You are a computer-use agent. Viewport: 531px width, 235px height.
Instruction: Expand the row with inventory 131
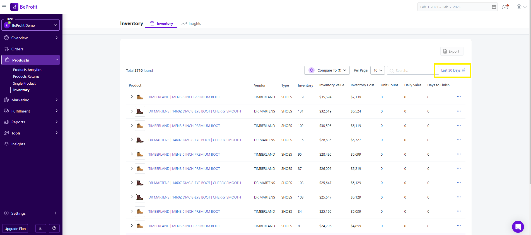tap(132, 111)
